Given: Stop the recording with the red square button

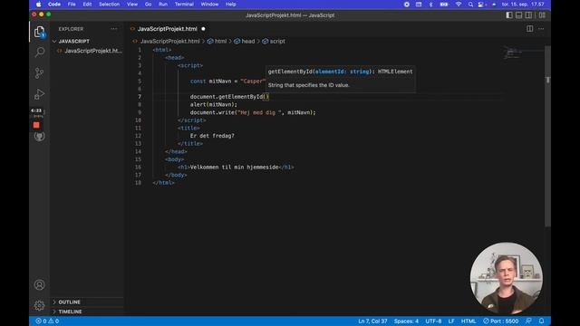Looking at the screenshot, I should coord(36,125).
